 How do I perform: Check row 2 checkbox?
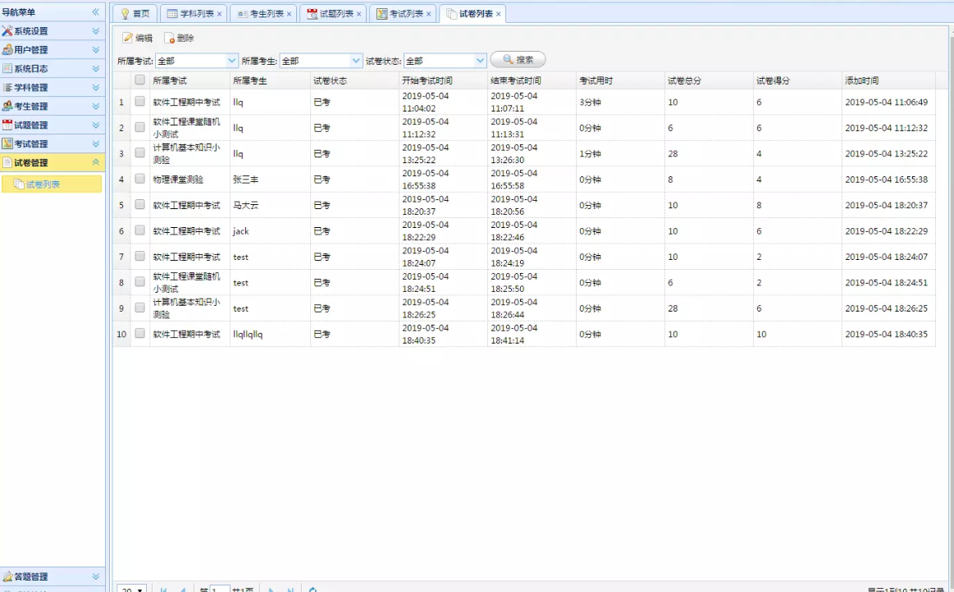point(140,127)
